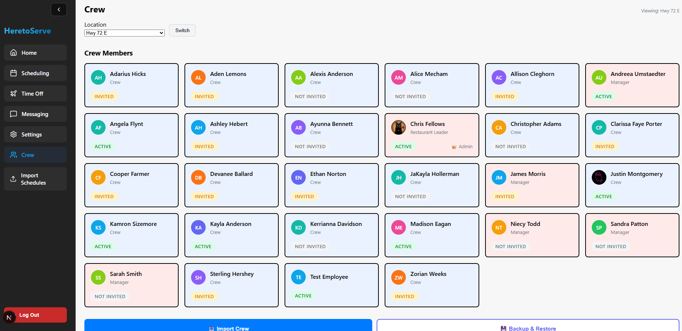Viewport: 682px width, 331px height.
Task: Click the Messaging chat bubble icon
Action: 14,114
